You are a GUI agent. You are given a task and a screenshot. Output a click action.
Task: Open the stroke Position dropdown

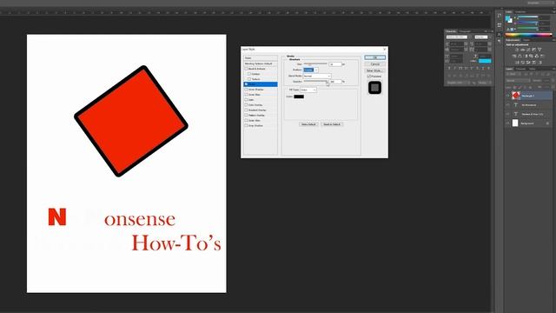coord(311,70)
